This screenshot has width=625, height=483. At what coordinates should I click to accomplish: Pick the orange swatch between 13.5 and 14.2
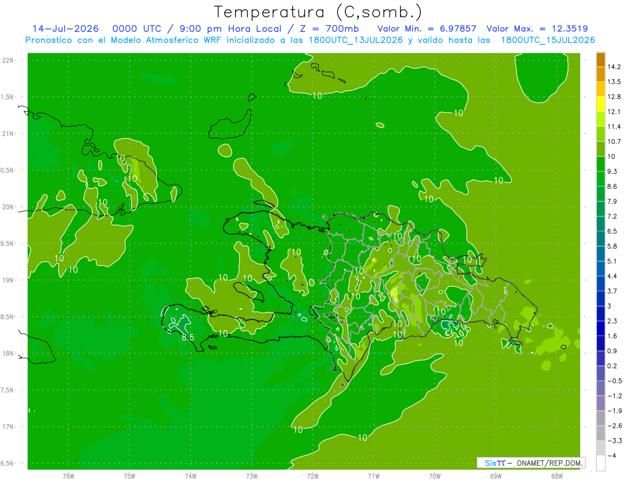point(601,75)
